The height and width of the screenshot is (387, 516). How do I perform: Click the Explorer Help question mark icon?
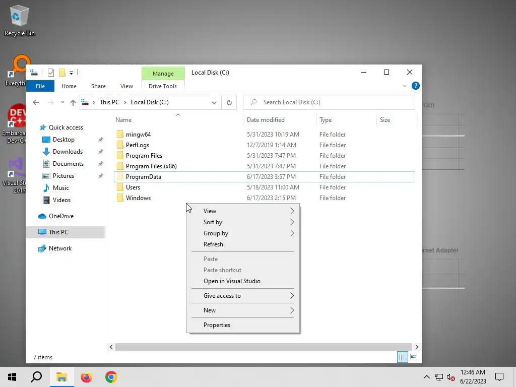click(416, 86)
